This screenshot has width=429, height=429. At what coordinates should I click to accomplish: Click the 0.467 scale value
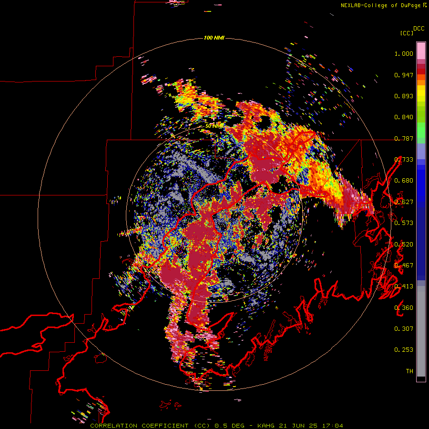(404, 266)
